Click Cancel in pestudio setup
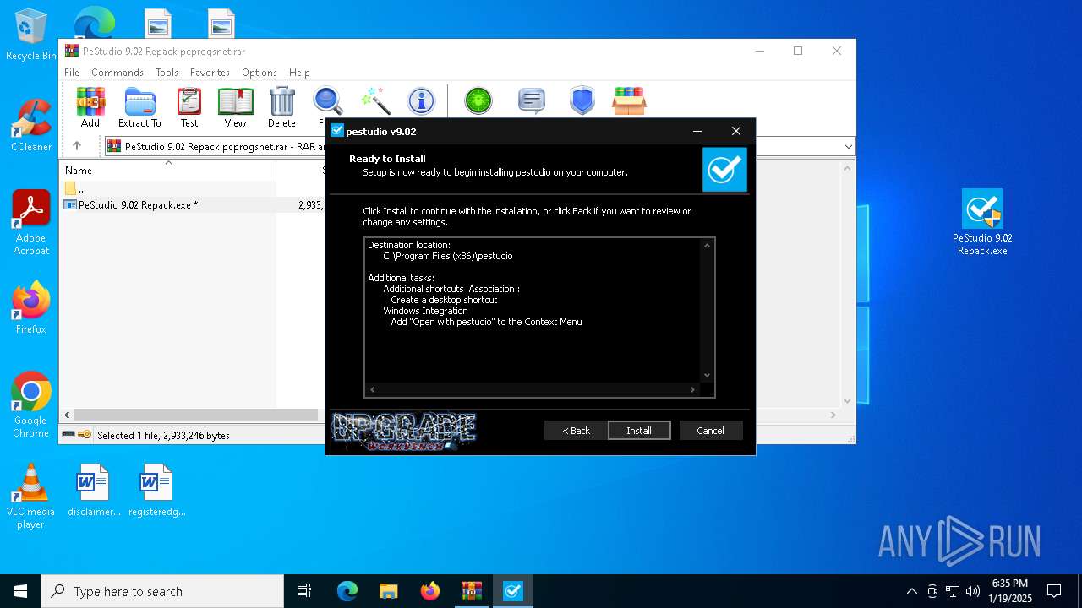The height and width of the screenshot is (608, 1082). (x=710, y=431)
